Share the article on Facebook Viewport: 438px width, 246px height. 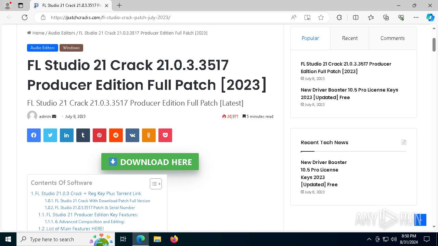(34, 135)
